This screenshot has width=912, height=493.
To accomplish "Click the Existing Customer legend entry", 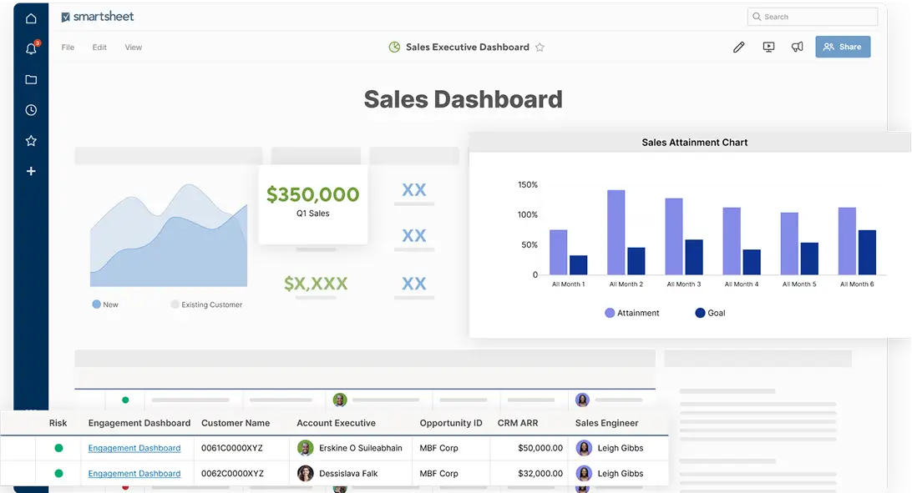I will [206, 304].
